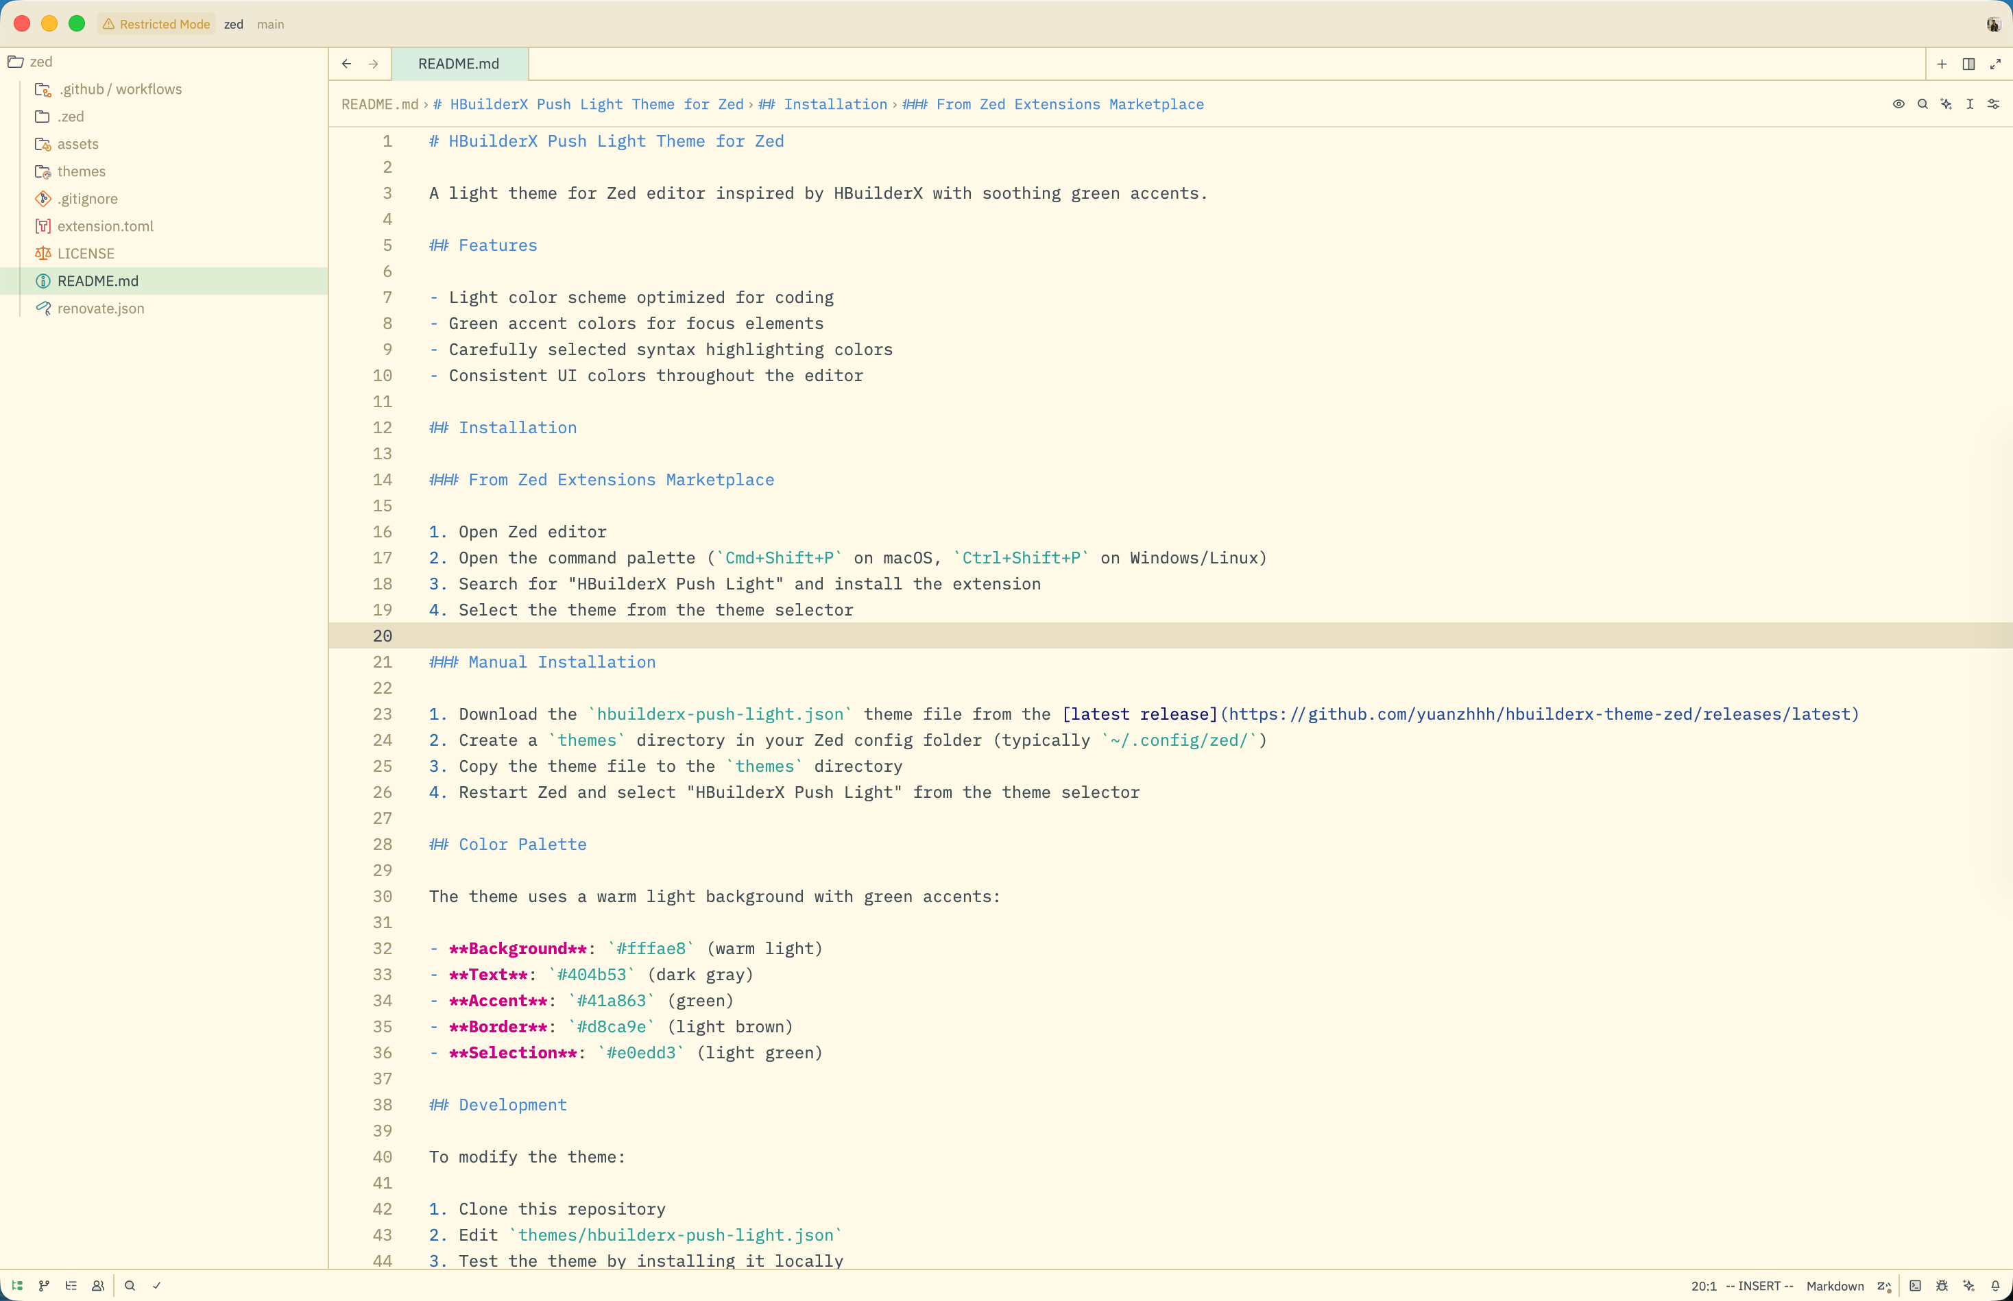Screen dimensions: 2013x1301
Task: Expand the themes folder
Action: [x=164, y=171]
